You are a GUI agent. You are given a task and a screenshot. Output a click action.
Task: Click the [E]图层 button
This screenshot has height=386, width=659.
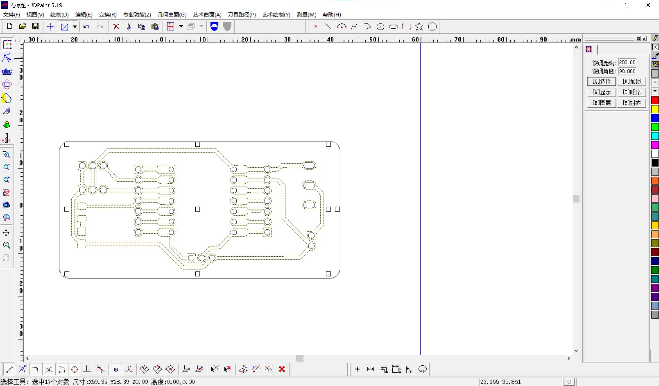[x=602, y=103]
